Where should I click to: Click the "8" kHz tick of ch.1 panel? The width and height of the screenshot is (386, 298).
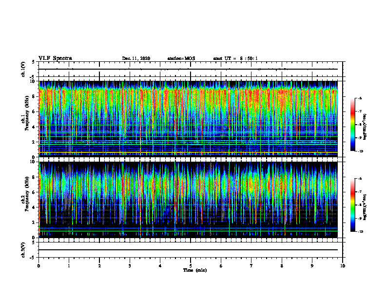(x=34, y=96)
